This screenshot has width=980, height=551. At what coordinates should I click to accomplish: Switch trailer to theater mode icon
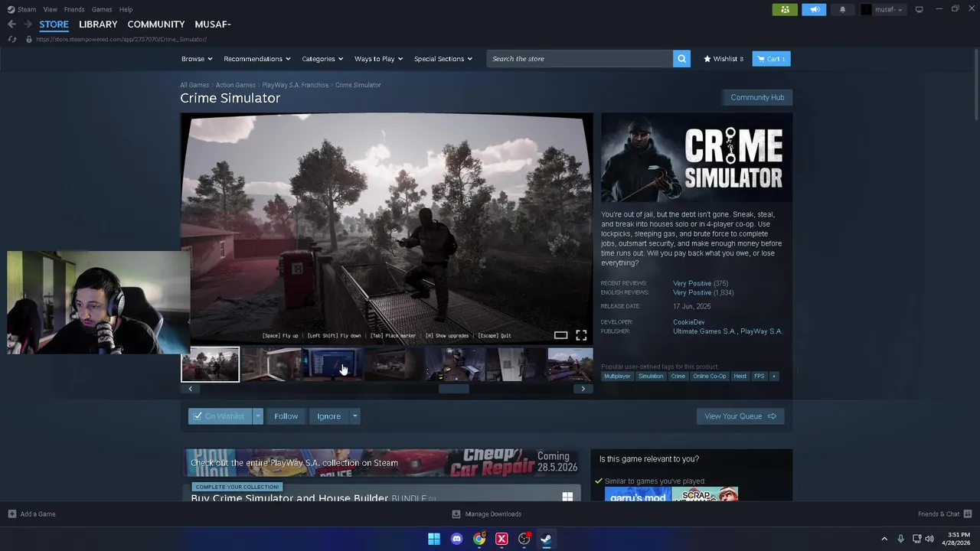click(560, 335)
